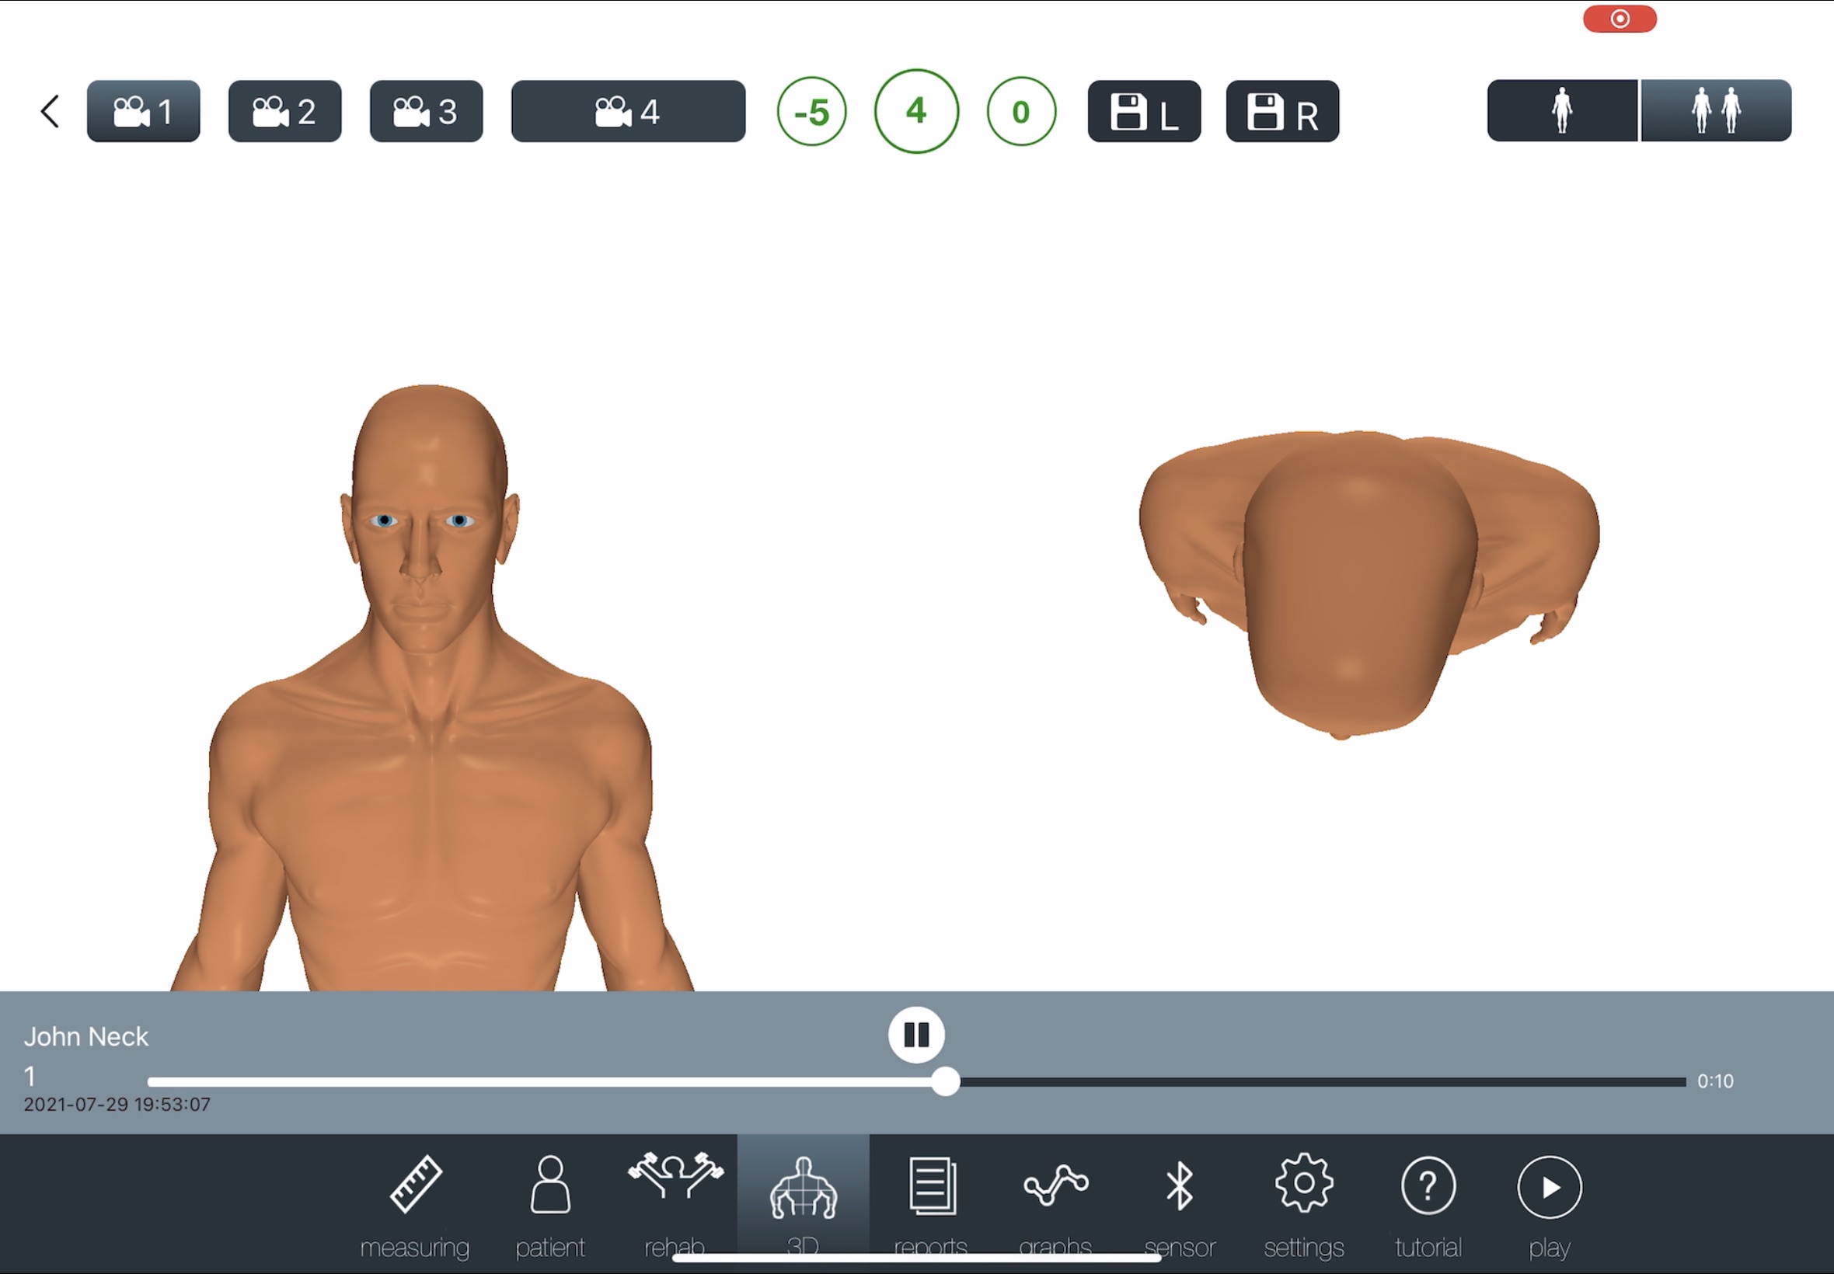Switch to dual body model view

[1715, 110]
